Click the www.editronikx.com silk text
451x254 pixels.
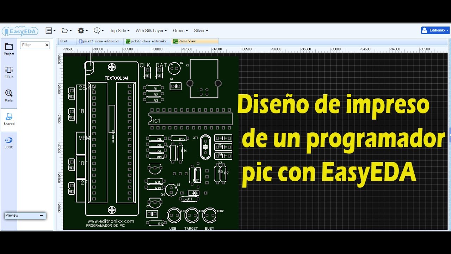tap(111, 221)
